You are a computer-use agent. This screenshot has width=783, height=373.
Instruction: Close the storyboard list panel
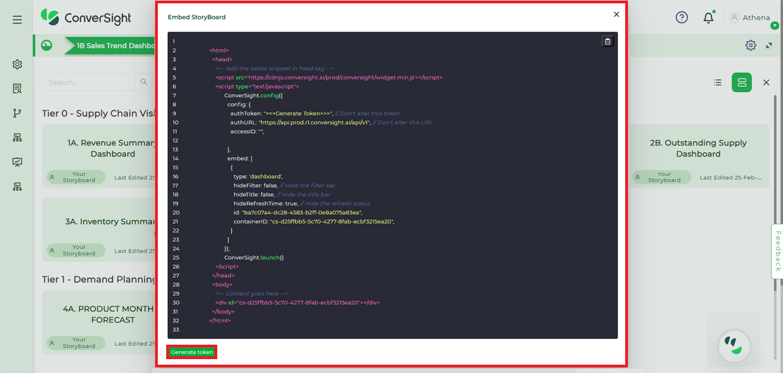(766, 82)
